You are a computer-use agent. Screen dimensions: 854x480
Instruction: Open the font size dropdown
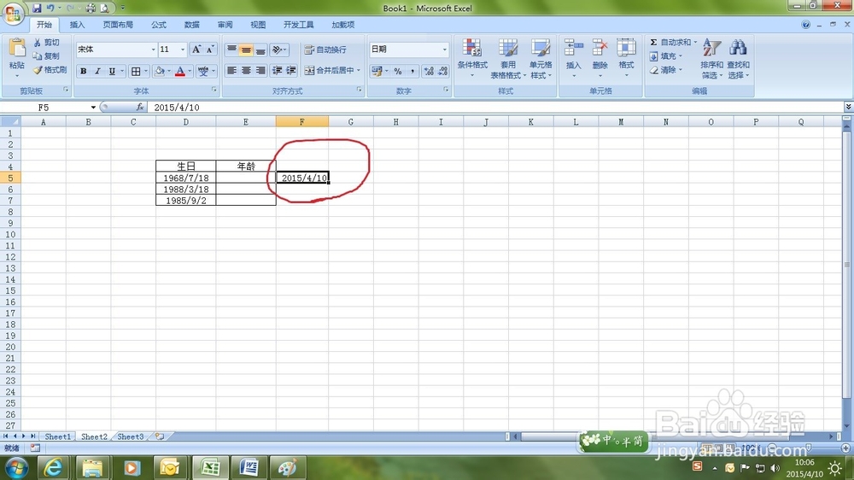tap(183, 50)
